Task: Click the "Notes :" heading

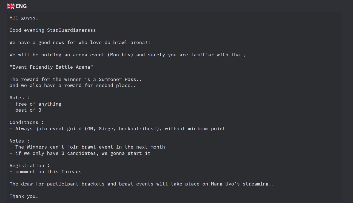Action: pyautogui.click(x=19, y=141)
